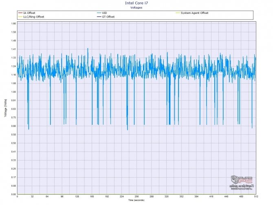Click the y-axis value 1.66
Screen dimensions: 273x205
click(x=14, y=24)
